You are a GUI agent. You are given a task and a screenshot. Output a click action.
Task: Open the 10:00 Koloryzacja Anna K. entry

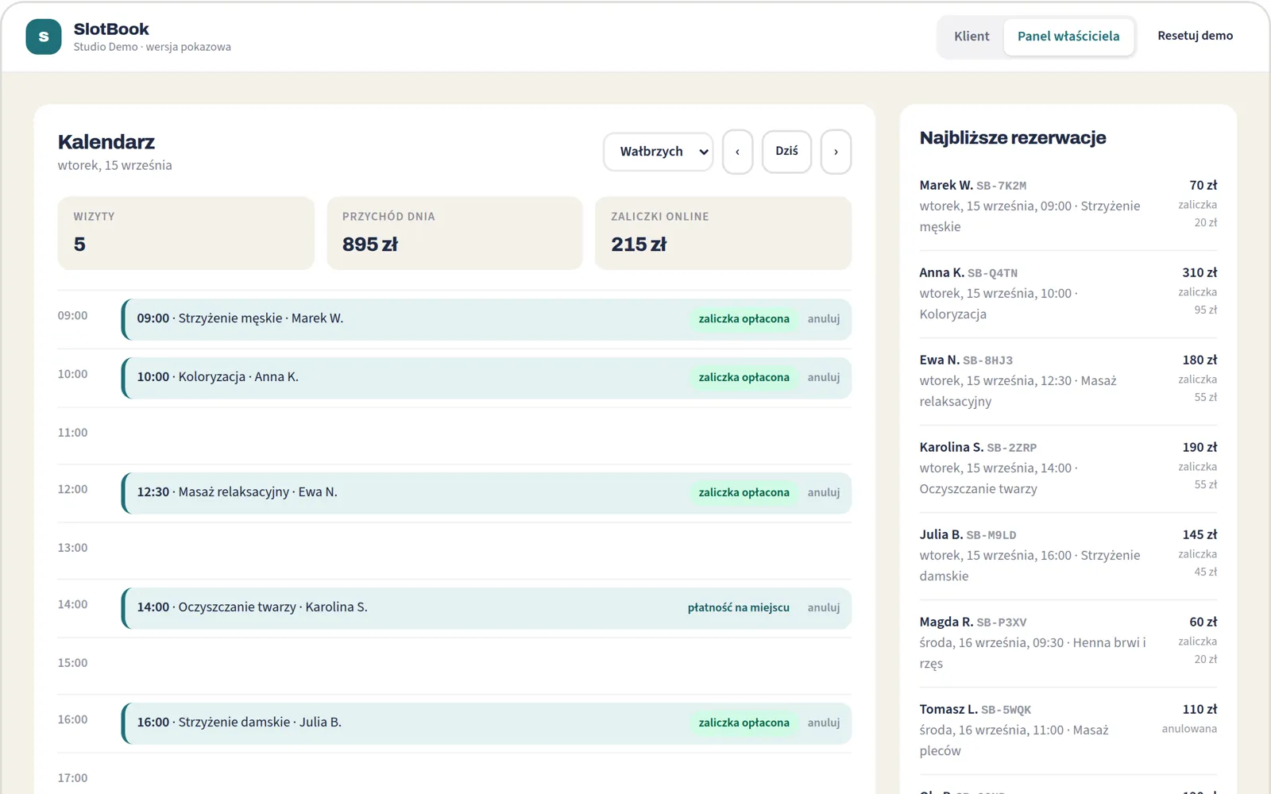point(486,378)
